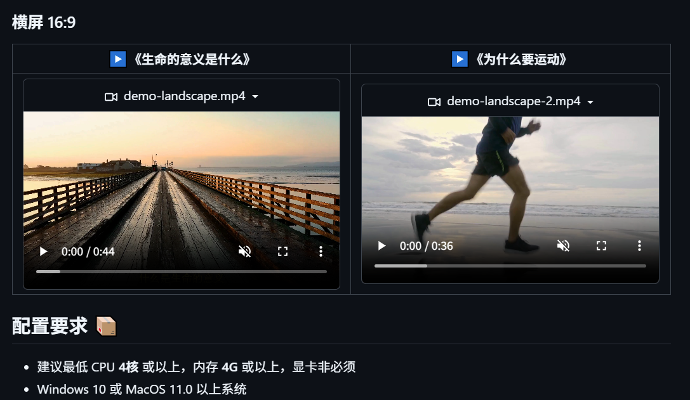Click the 横屏 16:9 heading
The height and width of the screenshot is (400, 690).
[44, 23]
